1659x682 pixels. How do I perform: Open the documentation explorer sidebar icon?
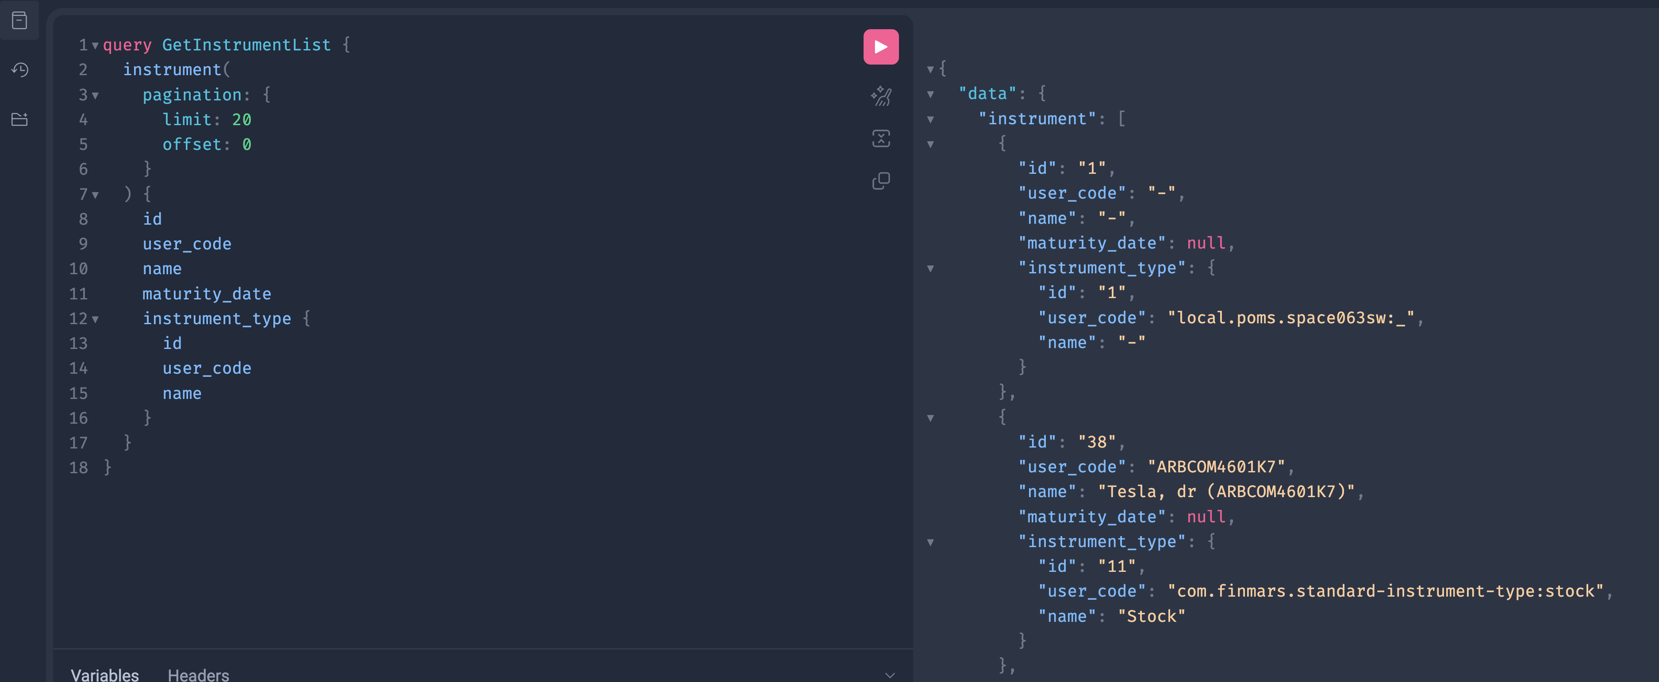pyautogui.click(x=19, y=21)
